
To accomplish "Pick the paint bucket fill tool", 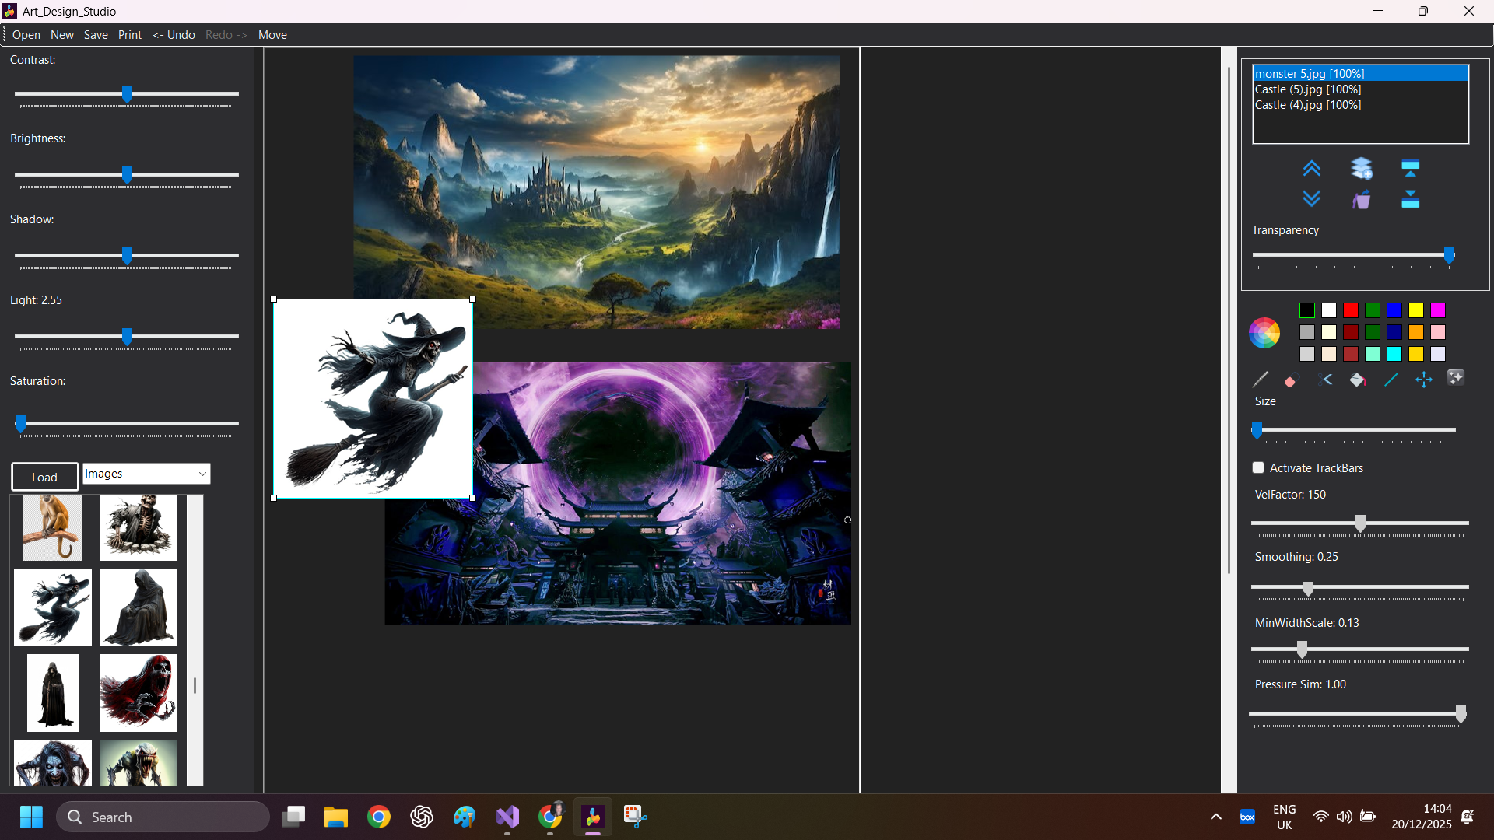I will [x=1358, y=380].
